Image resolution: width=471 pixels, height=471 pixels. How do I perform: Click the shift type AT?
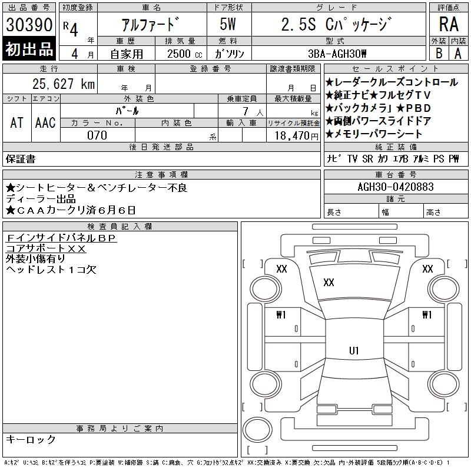pyautogui.click(x=17, y=123)
